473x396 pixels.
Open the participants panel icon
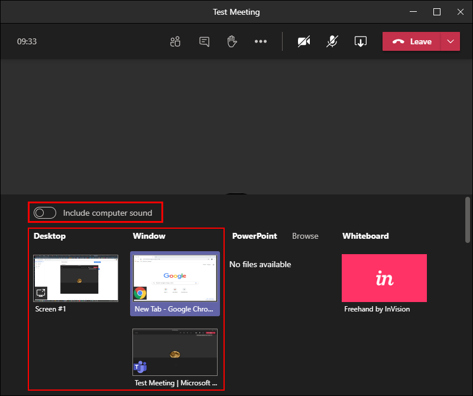click(x=175, y=41)
